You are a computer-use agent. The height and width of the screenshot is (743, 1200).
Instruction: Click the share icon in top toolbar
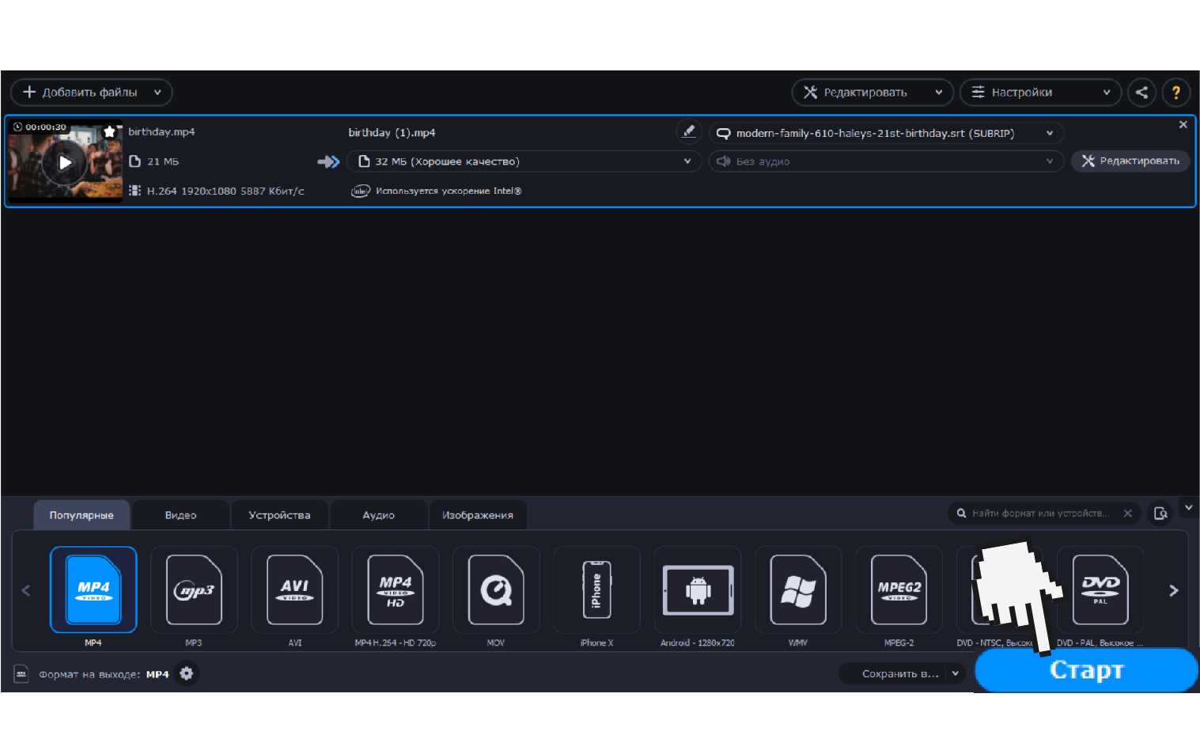pyautogui.click(x=1141, y=93)
